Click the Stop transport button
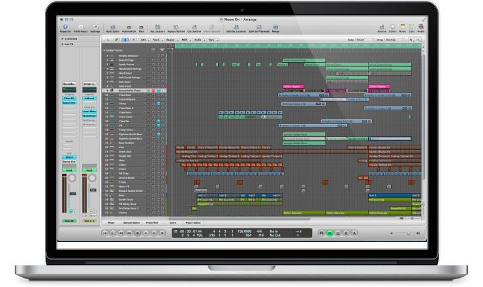 point(138,233)
